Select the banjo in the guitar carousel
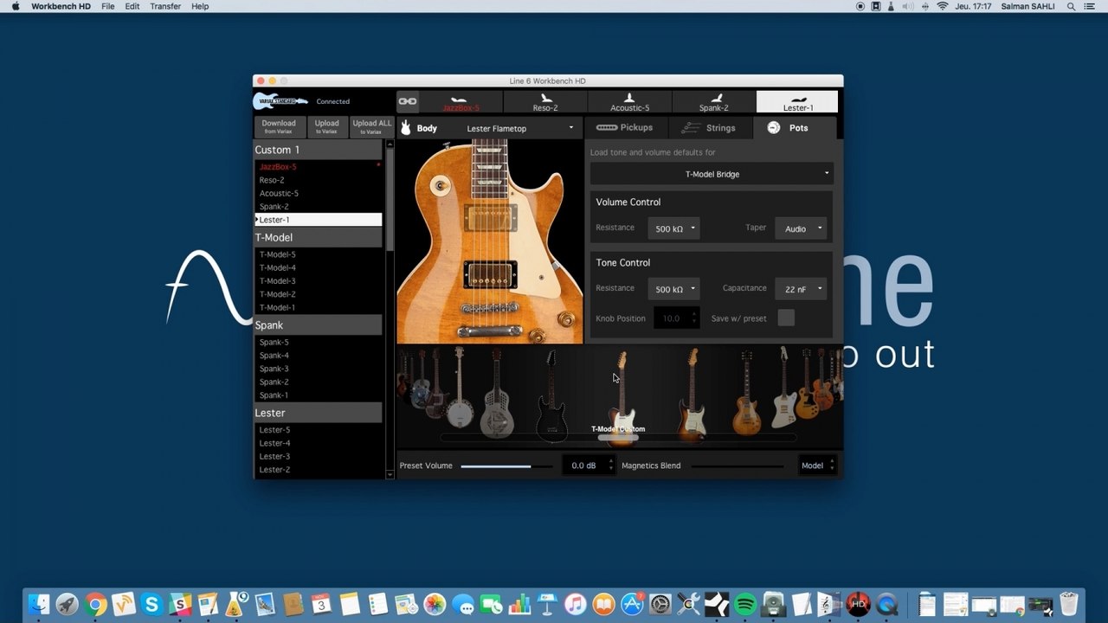 [459, 386]
